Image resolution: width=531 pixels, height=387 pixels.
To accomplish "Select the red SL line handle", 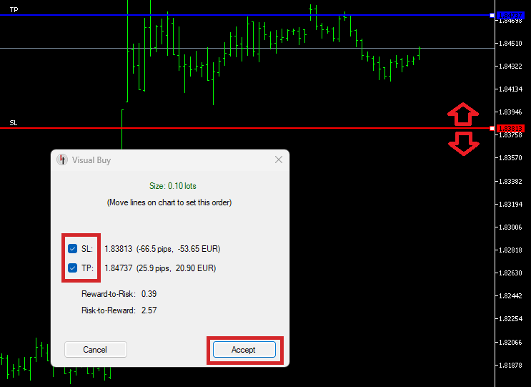I will (x=492, y=128).
